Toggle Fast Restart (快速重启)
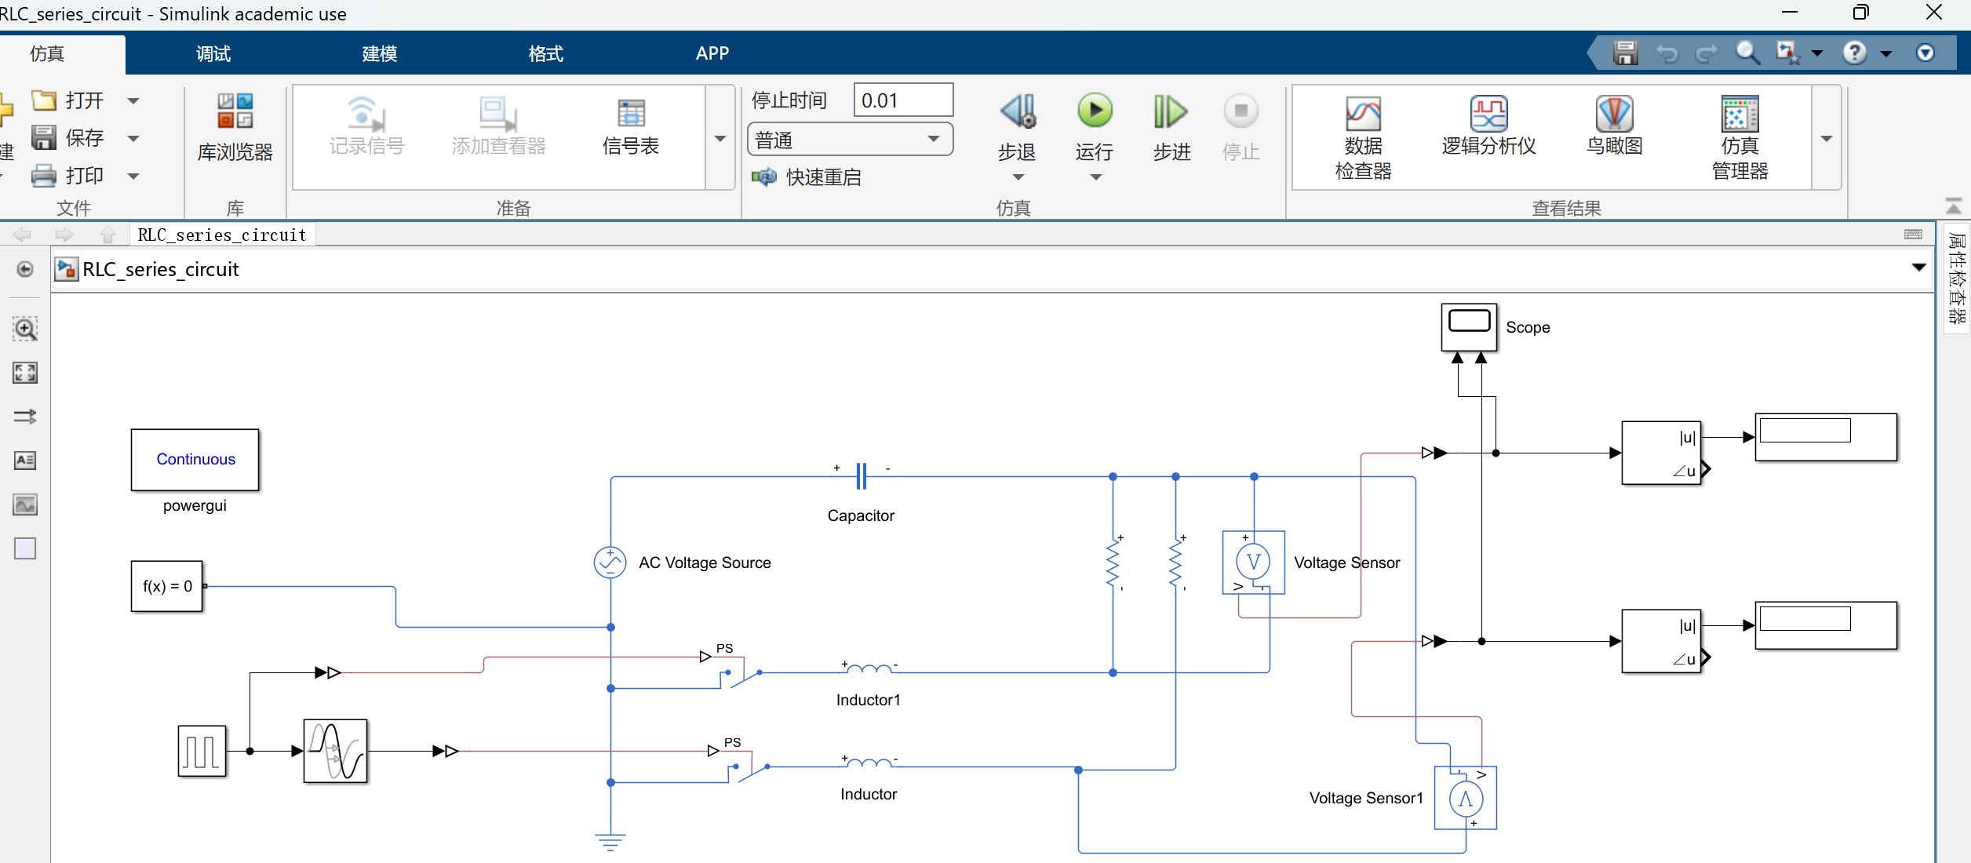Viewport: 1971px width, 863px height. (x=807, y=177)
